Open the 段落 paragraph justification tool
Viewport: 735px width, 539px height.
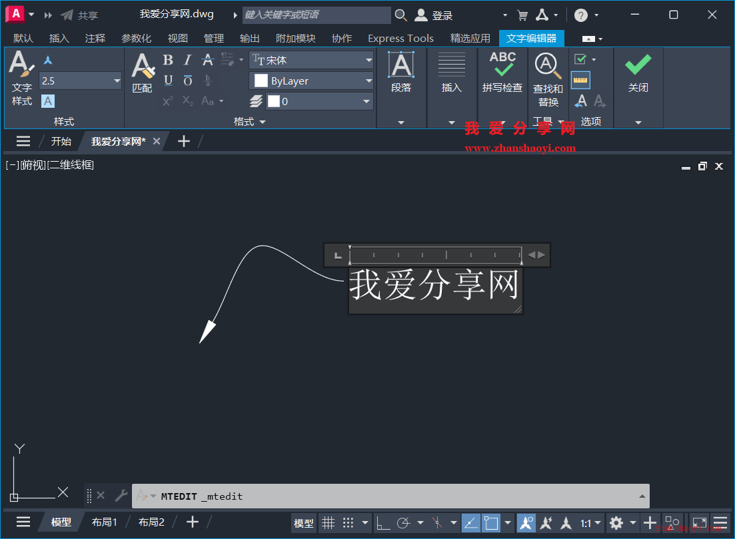click(x=400, y=73)
